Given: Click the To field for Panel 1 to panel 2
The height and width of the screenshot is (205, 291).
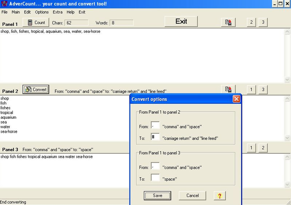Looking at the screenshot, I should click(155, 137).
